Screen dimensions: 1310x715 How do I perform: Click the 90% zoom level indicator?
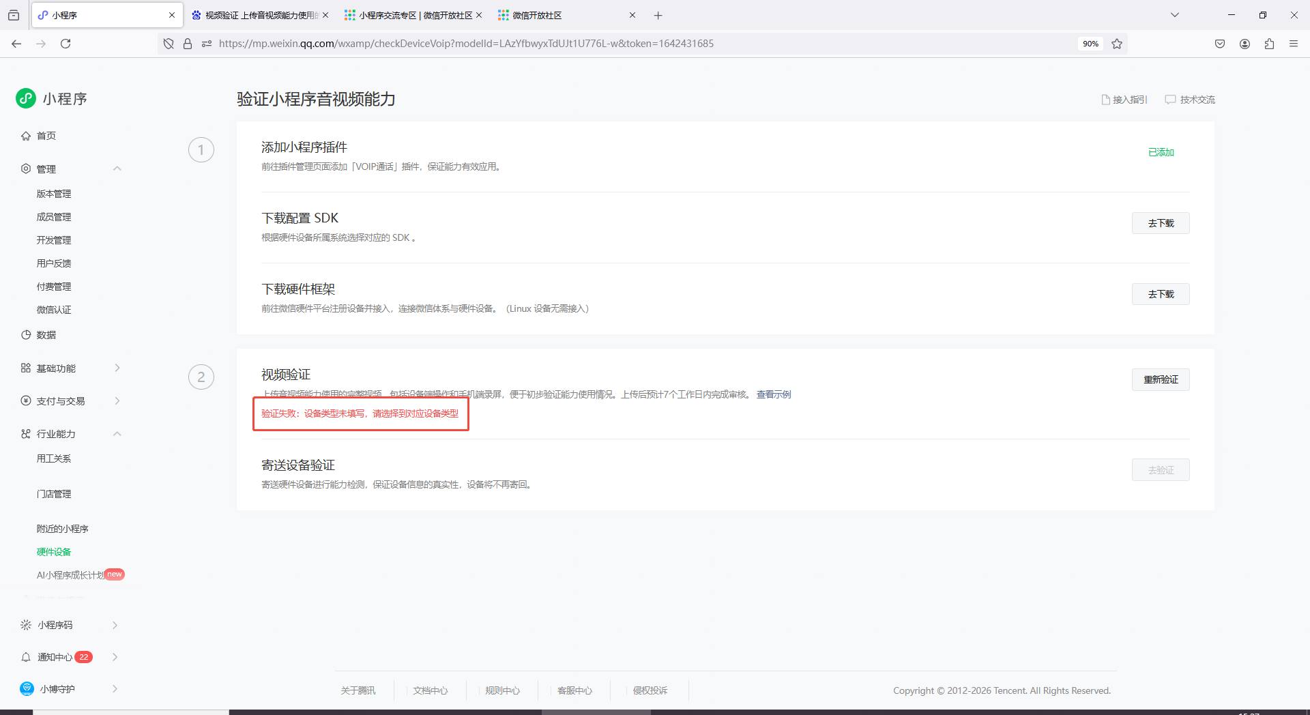tap(1090, 44)
